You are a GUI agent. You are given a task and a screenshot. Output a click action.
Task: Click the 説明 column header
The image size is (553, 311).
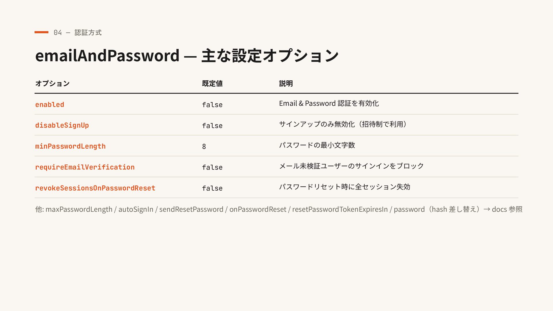pyautogui.click(x=286, y=84)
